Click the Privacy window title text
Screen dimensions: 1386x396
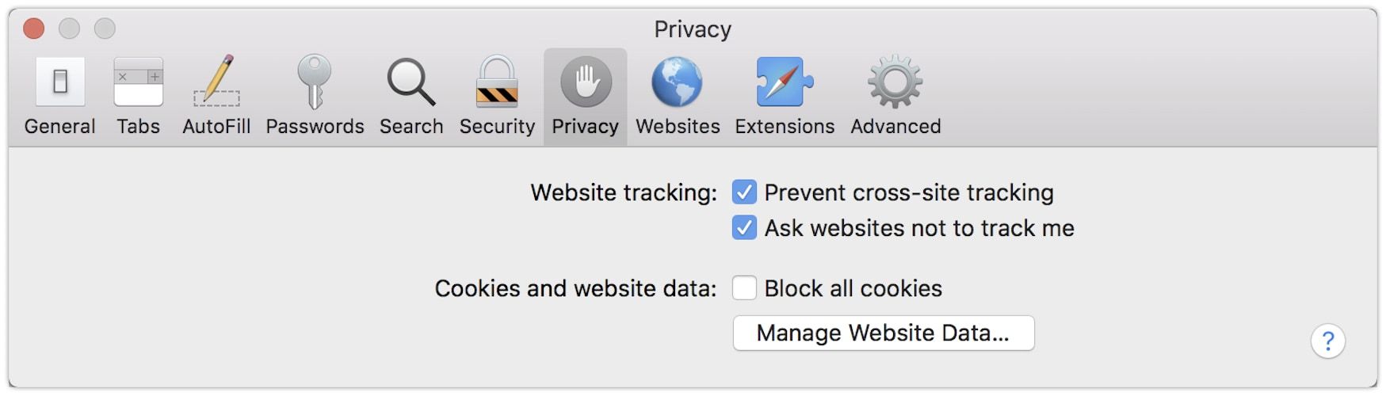click(693, 29)
